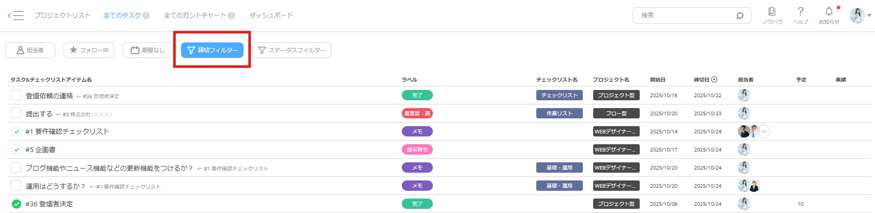Switch to the プロジェクトリスト tab
Image resolution: width=875 pixels, height=213 pixels.
[x=62, y=16]
